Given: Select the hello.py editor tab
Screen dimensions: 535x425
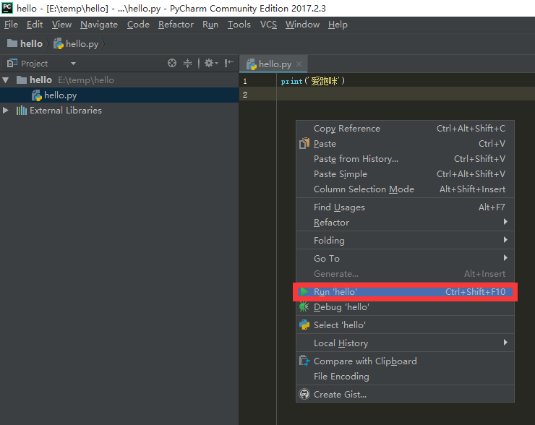Looking at the screenshot, I should tap(273, 64).
